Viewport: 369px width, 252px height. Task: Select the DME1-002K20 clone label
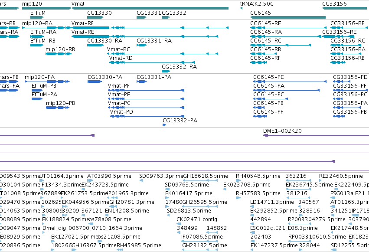tap(282, 131)
